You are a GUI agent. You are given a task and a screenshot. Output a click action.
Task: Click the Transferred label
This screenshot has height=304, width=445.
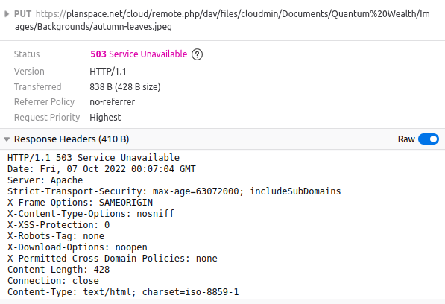click(38, 86)
